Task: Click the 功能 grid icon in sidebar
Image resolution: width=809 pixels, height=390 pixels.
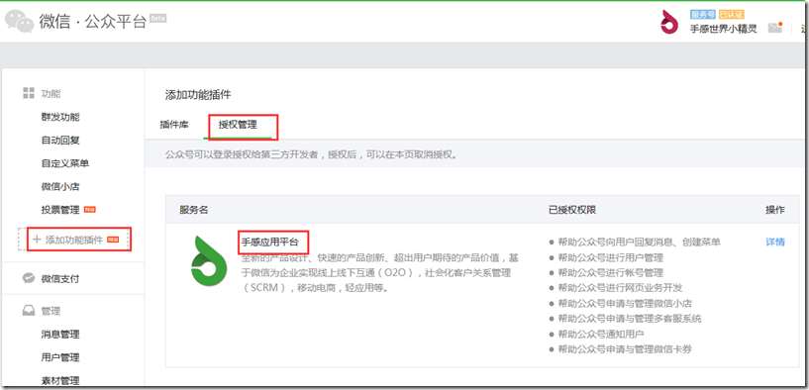Action: [x=29, y=93]
